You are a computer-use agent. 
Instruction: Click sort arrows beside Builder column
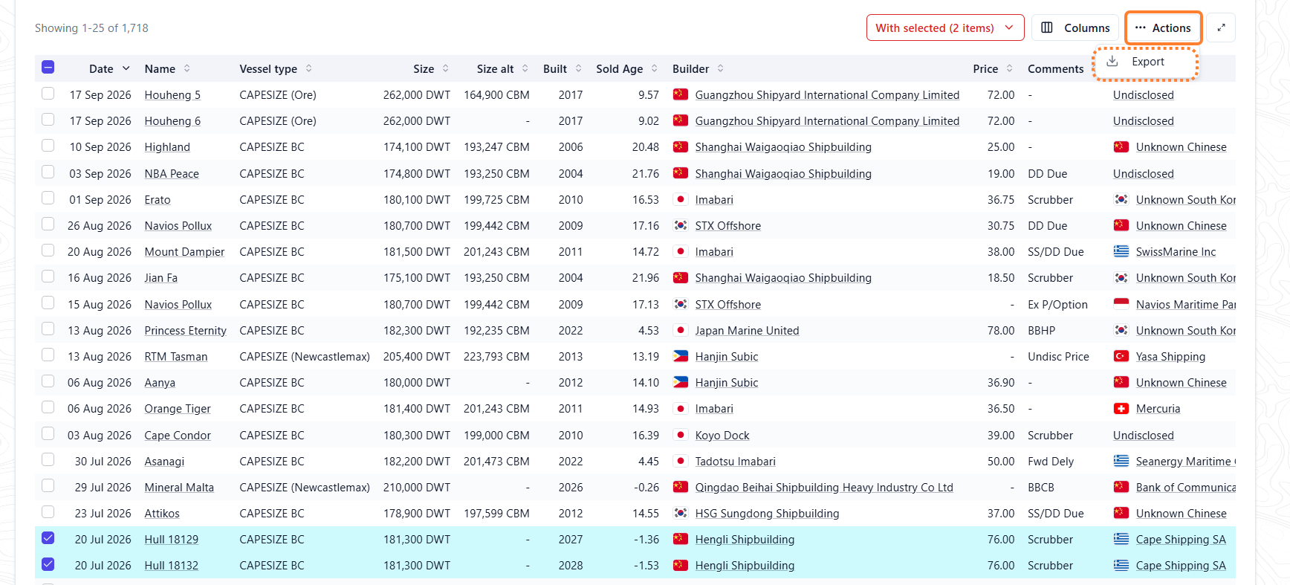[x=721, y=68]
